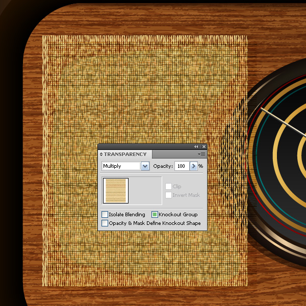Image resolution: width=306 pixels, height=306 pixels.
Task: Click the Multiply blend mode field
Action: coord(121,166)
